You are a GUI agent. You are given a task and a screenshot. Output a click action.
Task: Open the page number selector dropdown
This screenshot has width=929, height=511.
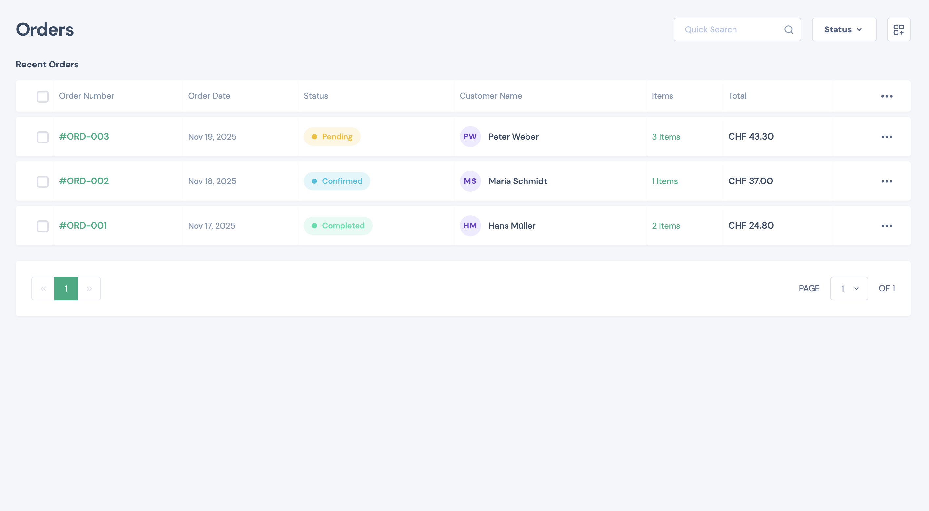pyautogui.click(x=849, y=288)
